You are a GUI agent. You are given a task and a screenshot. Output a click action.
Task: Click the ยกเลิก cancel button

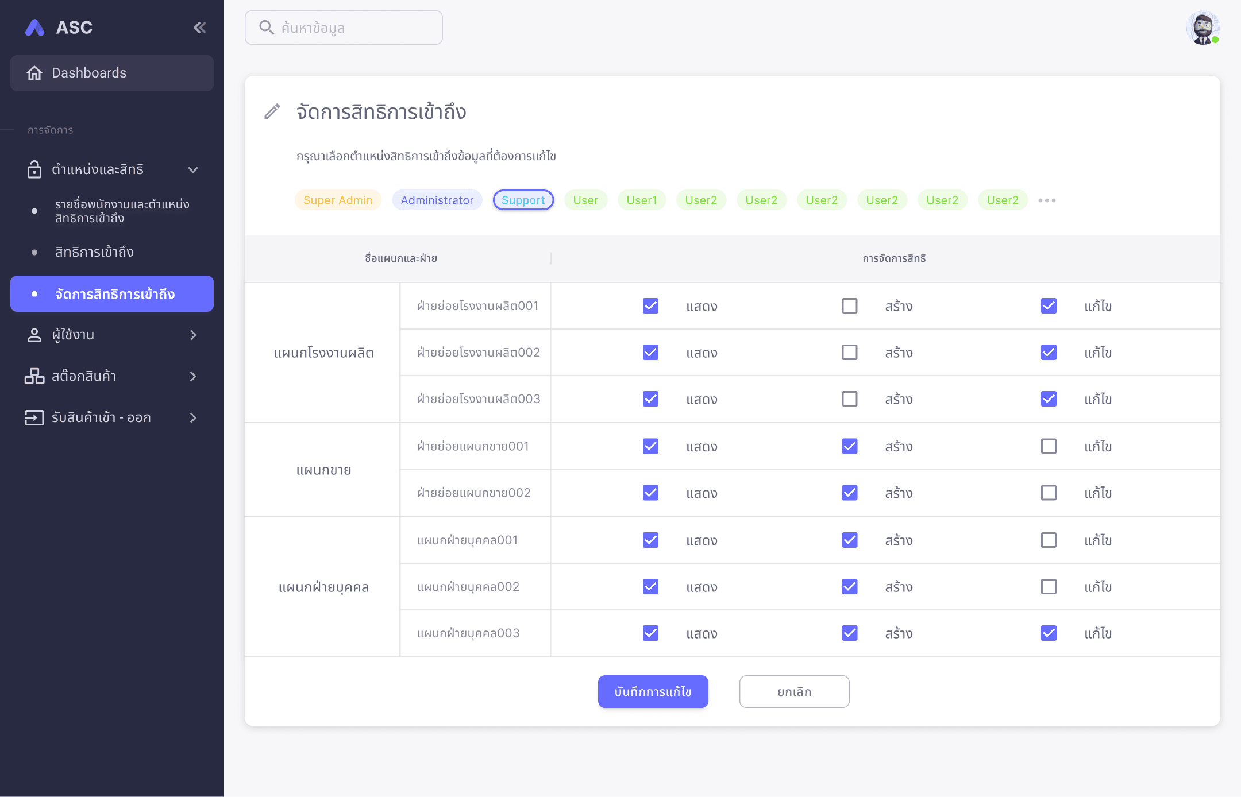click(794, 691)
